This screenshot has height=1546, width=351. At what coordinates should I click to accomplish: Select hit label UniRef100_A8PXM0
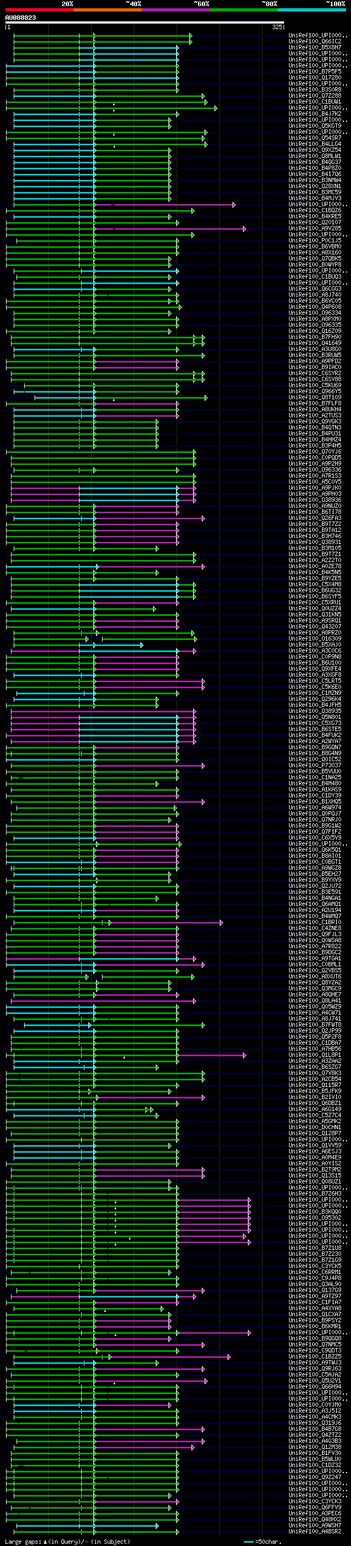click(x=315, y=319)
